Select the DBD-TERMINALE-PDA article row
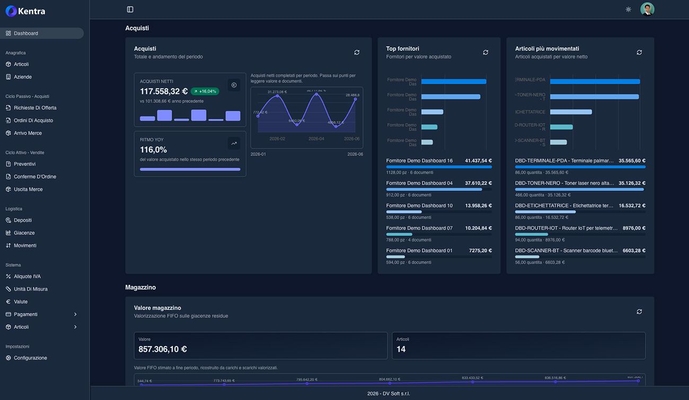This screenshot has width=689, height=400. [580, 166]
